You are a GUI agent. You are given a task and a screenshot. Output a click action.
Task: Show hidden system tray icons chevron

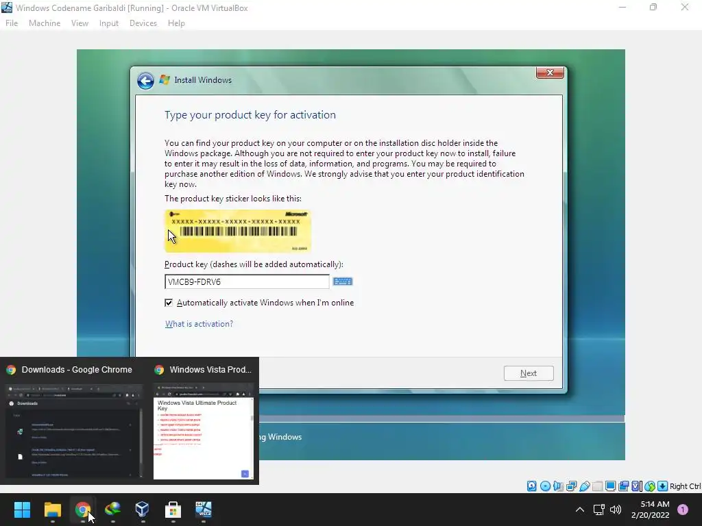(580, 510)
